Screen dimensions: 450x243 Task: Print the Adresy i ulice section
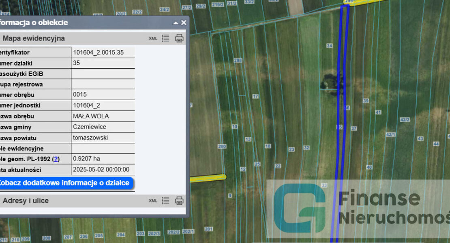click(179, 201)
